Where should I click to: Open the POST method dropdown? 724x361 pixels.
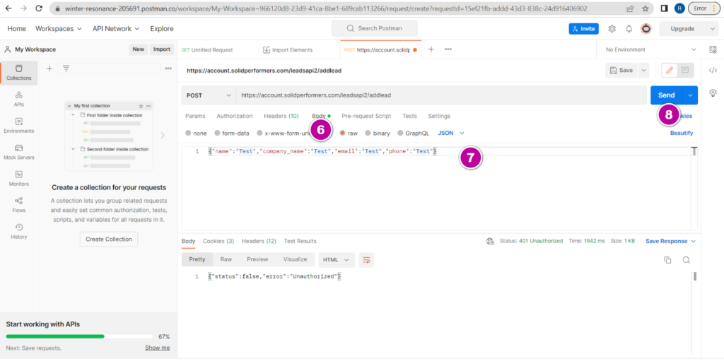pos(209,95)
